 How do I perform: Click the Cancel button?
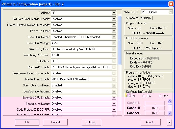point(56,122)
